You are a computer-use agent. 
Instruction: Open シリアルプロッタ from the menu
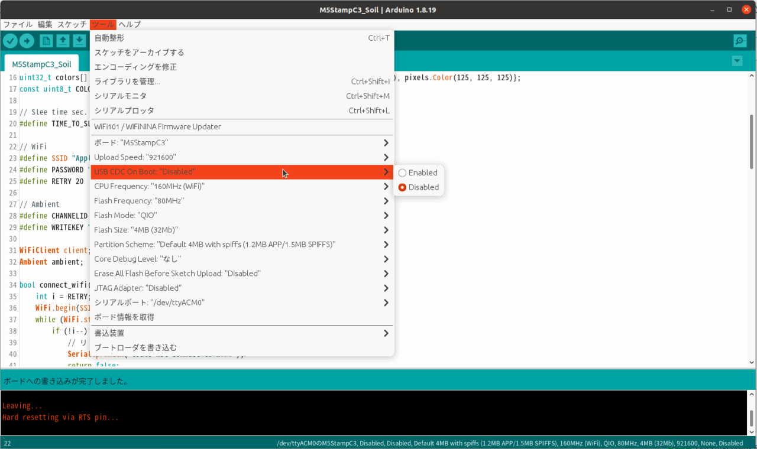pyautogui.click(x=242, y=110)
